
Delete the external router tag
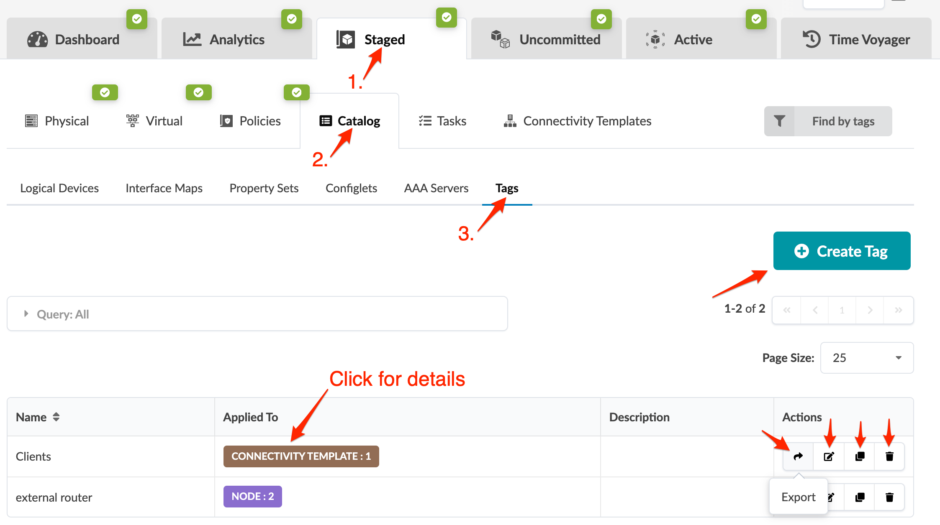point(889,497)
